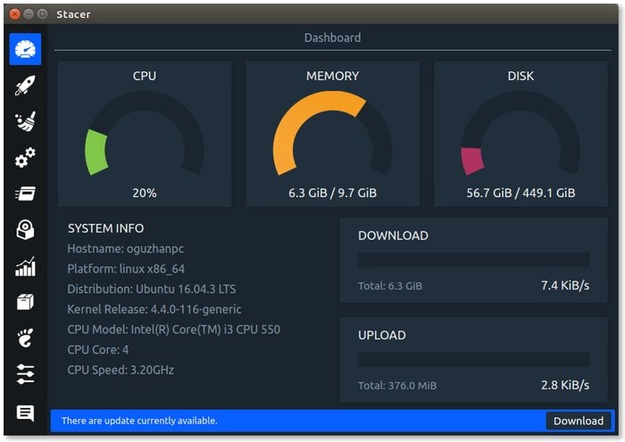Viewport: 625px width, 442px height.
Task: Open GNOME Settings footprint icon
Action: click(x=25, y=338)
